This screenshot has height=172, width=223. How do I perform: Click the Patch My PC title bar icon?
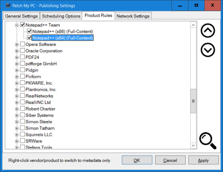click(x=8, y=5)
